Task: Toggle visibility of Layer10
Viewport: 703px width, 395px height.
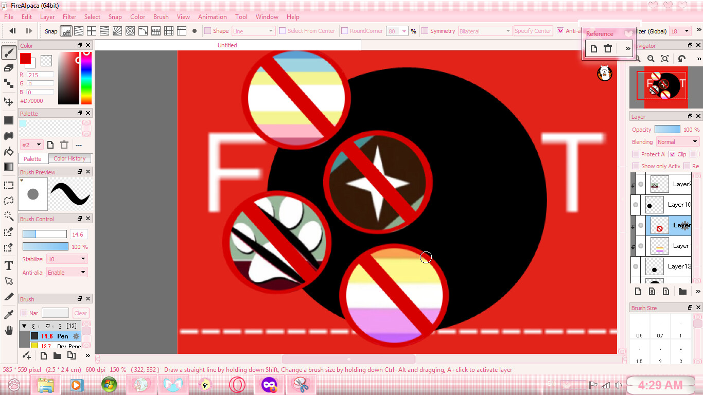Action: point(636,205)
